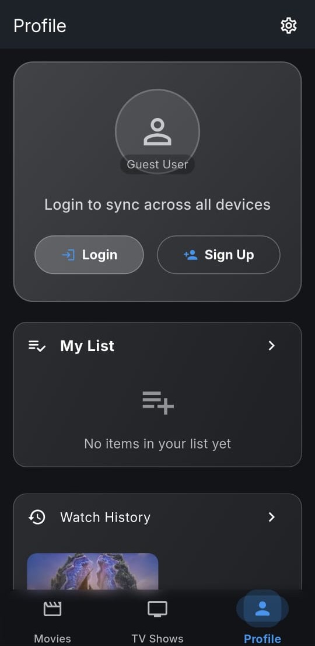This screenshot has height=646, width=315.
Task: Expand Watch History with chevron arrow
Action: (271, 517)
